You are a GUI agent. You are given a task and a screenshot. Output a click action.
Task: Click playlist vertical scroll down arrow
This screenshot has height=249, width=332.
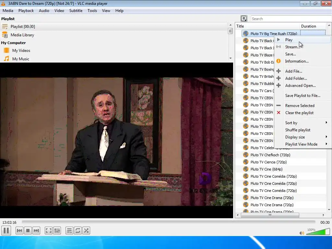pyautogui.click(x=329, y=210)
